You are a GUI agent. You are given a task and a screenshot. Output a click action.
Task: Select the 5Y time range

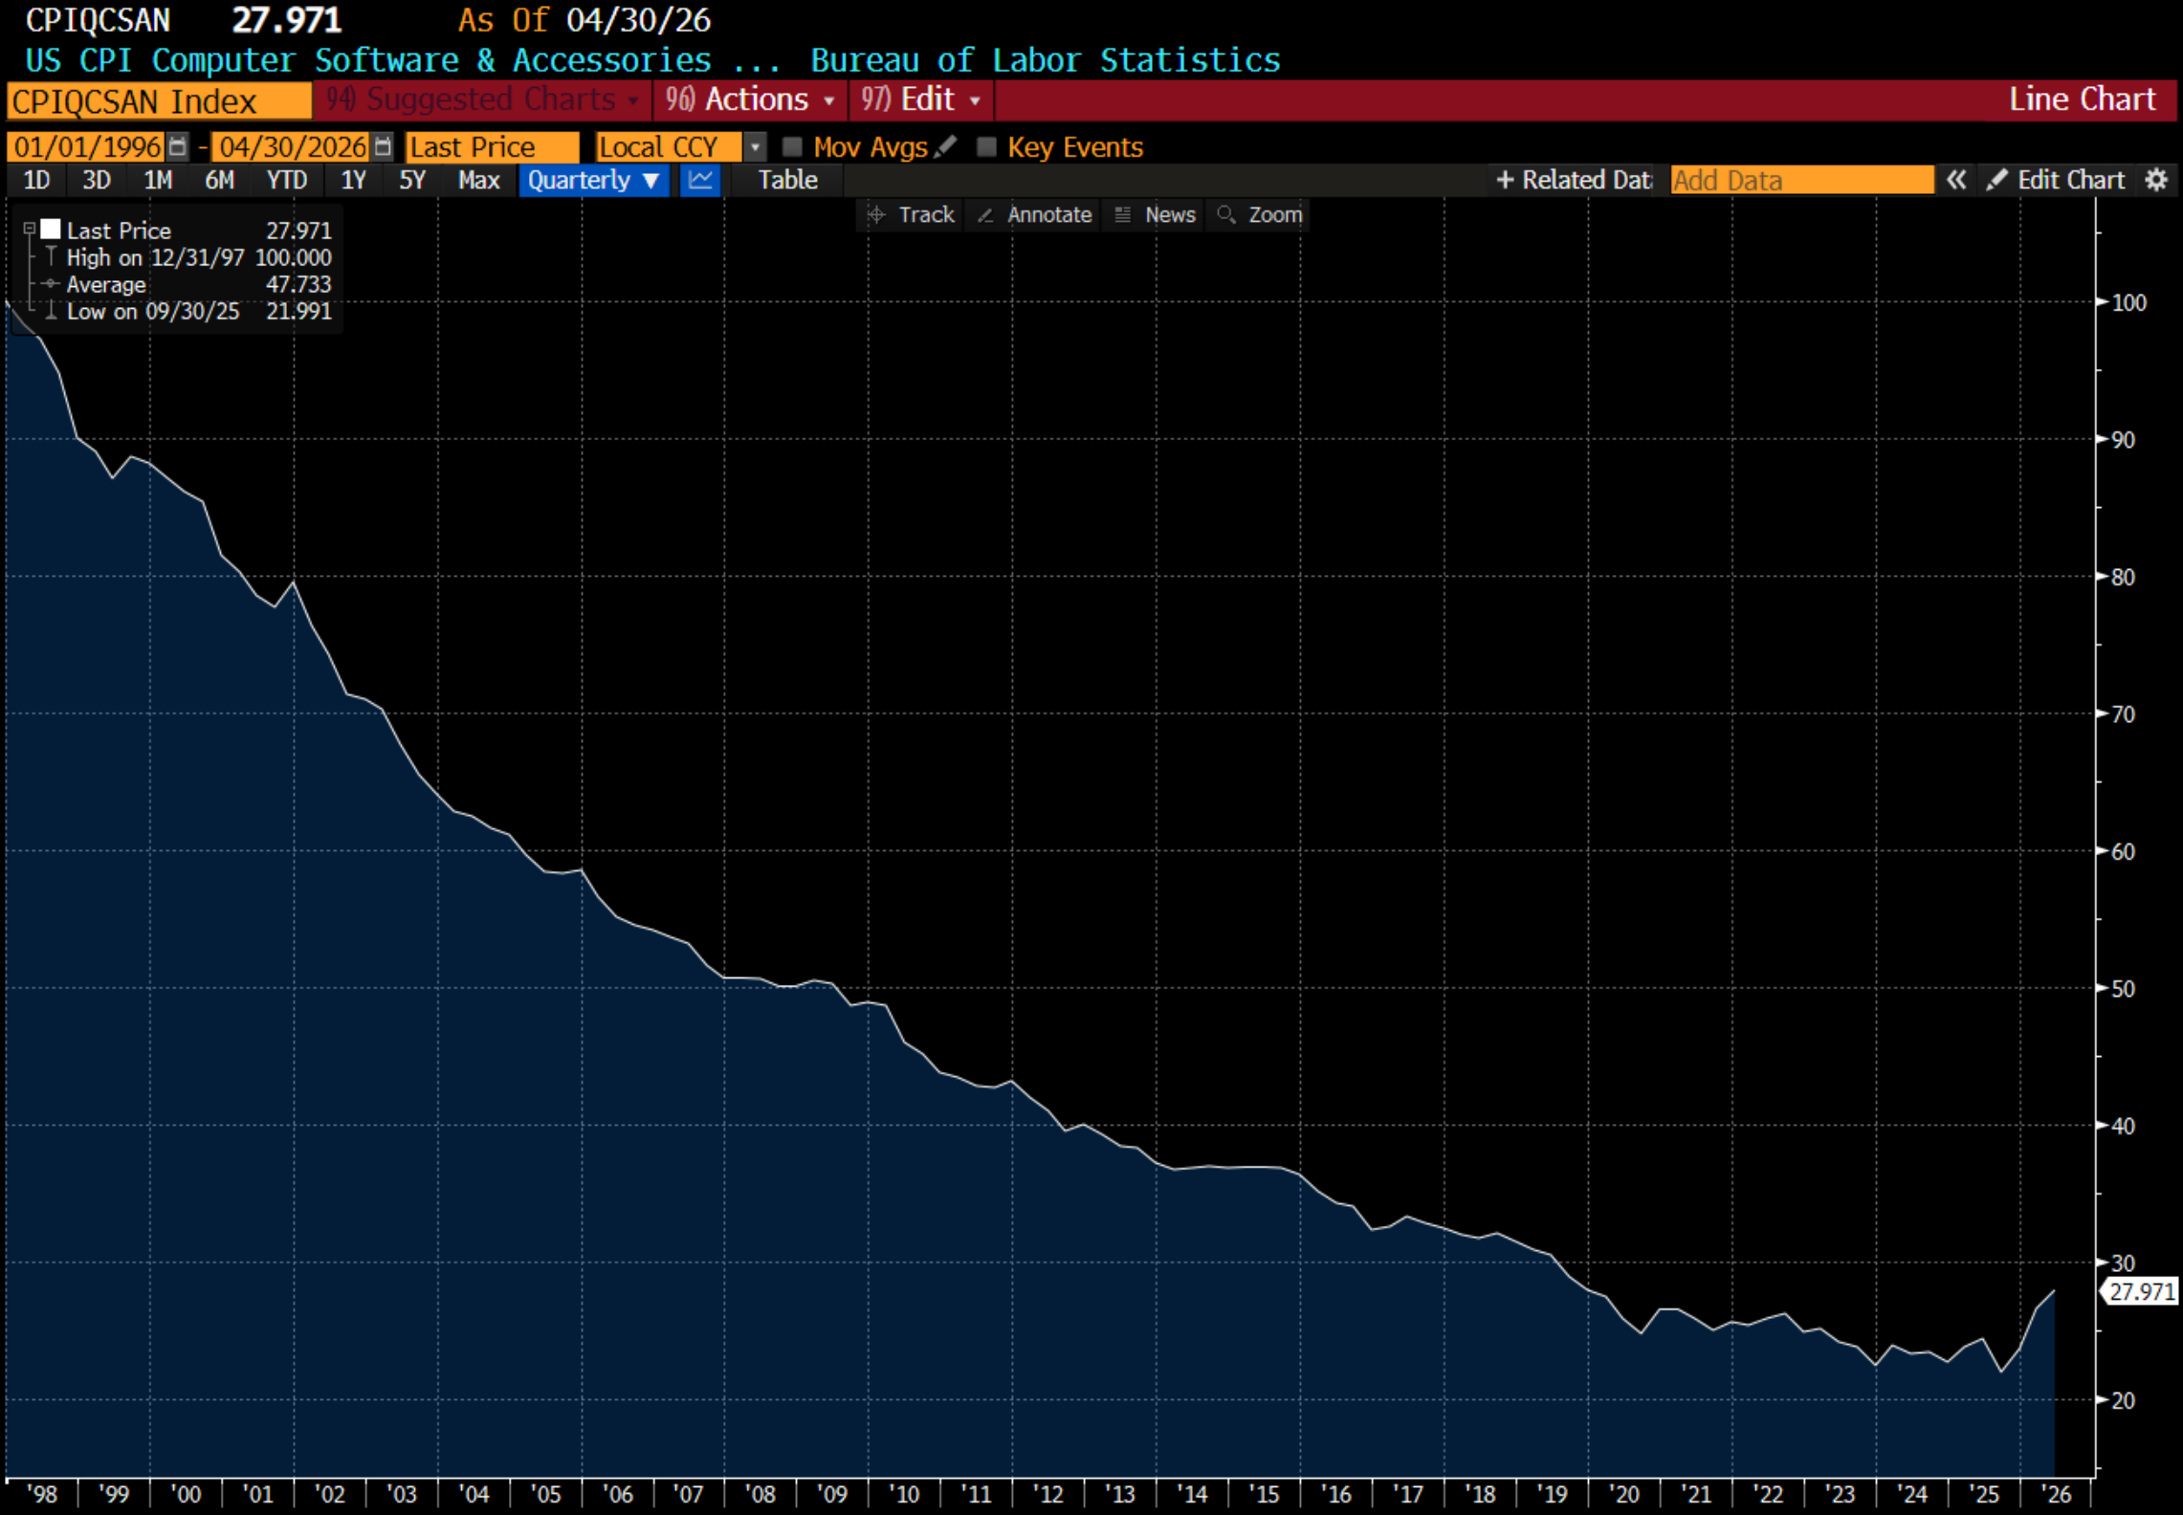click(412, 180)
